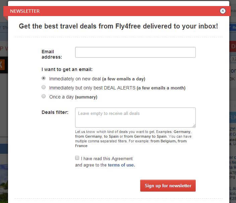Click the Email address input field
This screenshot has width=236, height=203.
coord(135,52)
